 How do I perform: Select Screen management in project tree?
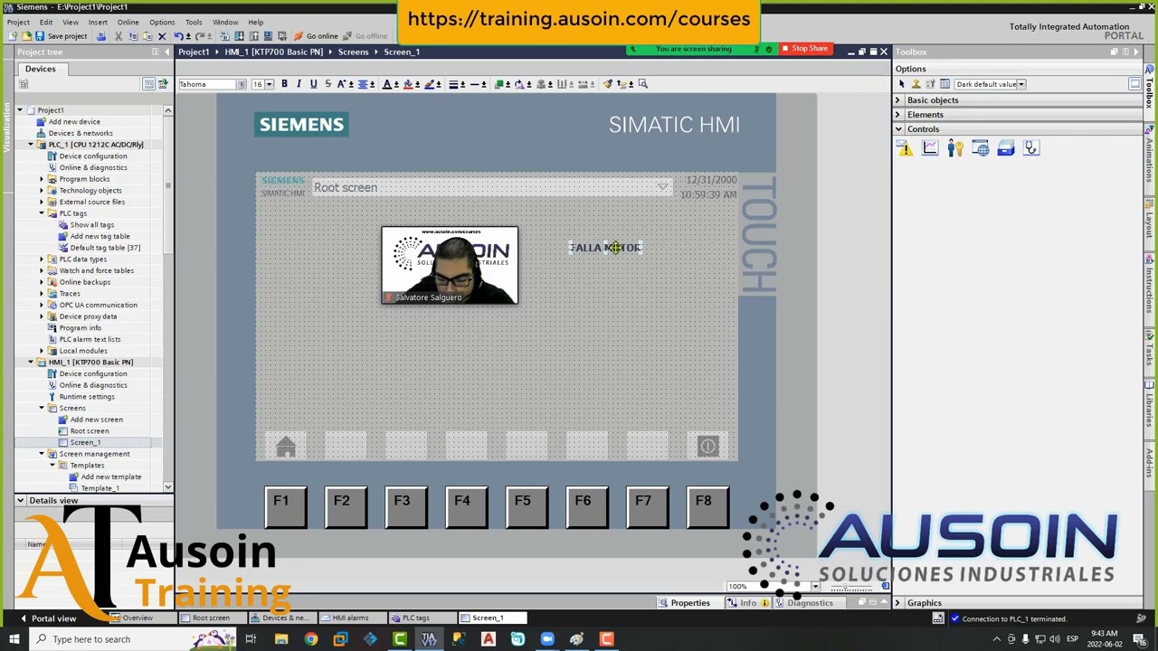pos(94,454)
